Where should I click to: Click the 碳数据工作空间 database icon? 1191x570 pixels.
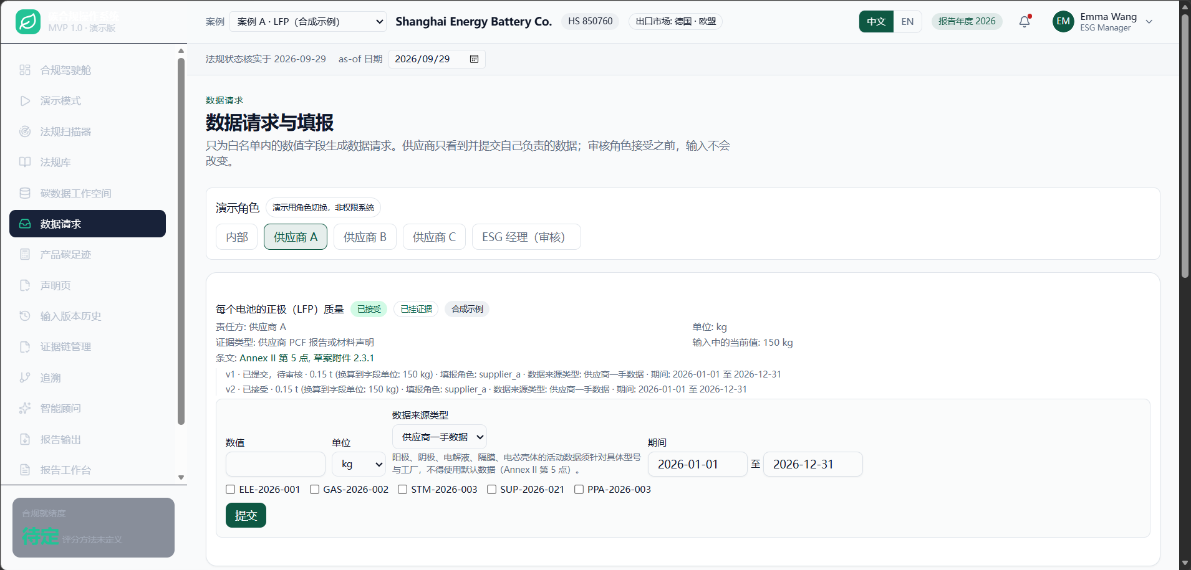[25, 193]
